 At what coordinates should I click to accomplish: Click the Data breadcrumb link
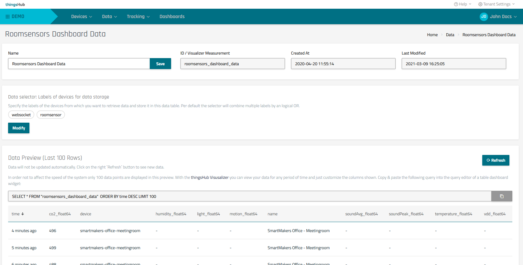tap(450, 35)
